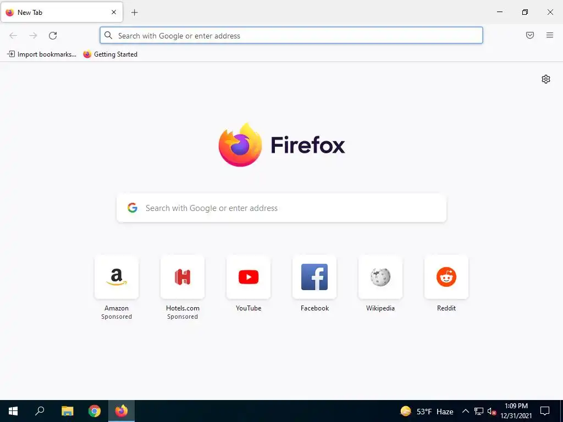This screenshot has height=422, width=563.
Task: Click Import bookmarks in bookmarks toolbar
Action: point(42,54)
